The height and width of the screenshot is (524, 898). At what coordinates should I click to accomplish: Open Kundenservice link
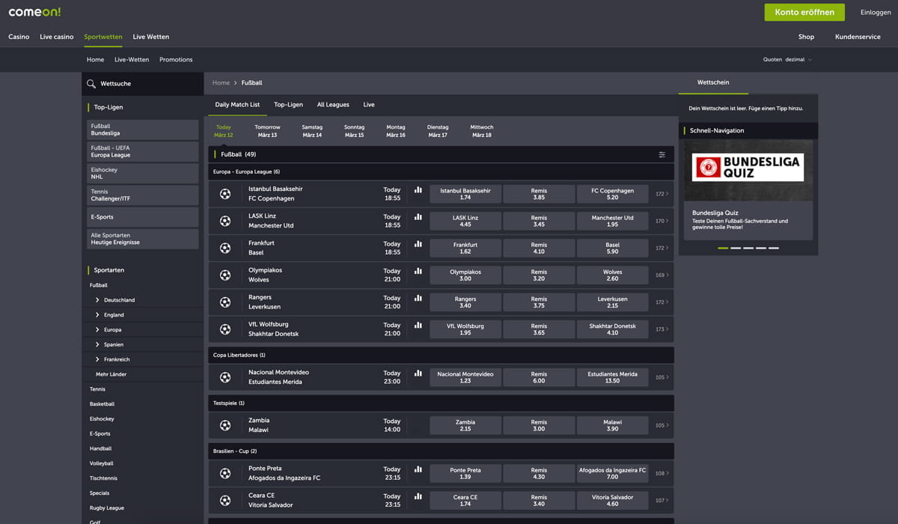coord(858,37)
